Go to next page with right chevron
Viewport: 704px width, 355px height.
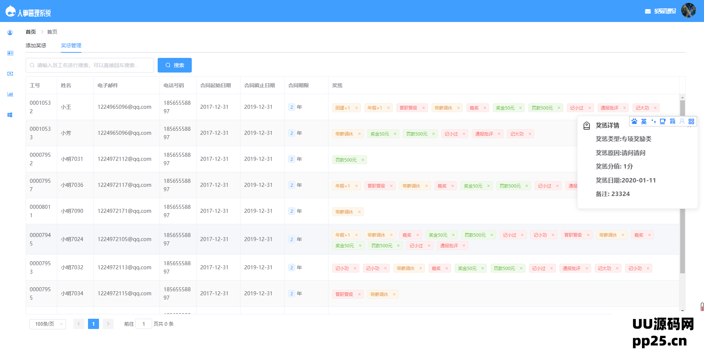pyautogui.click(x=108, y=324)
